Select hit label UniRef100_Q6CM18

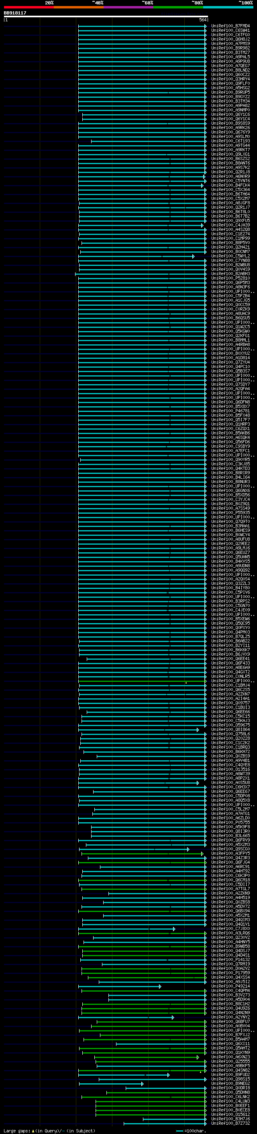pos(230,880)
